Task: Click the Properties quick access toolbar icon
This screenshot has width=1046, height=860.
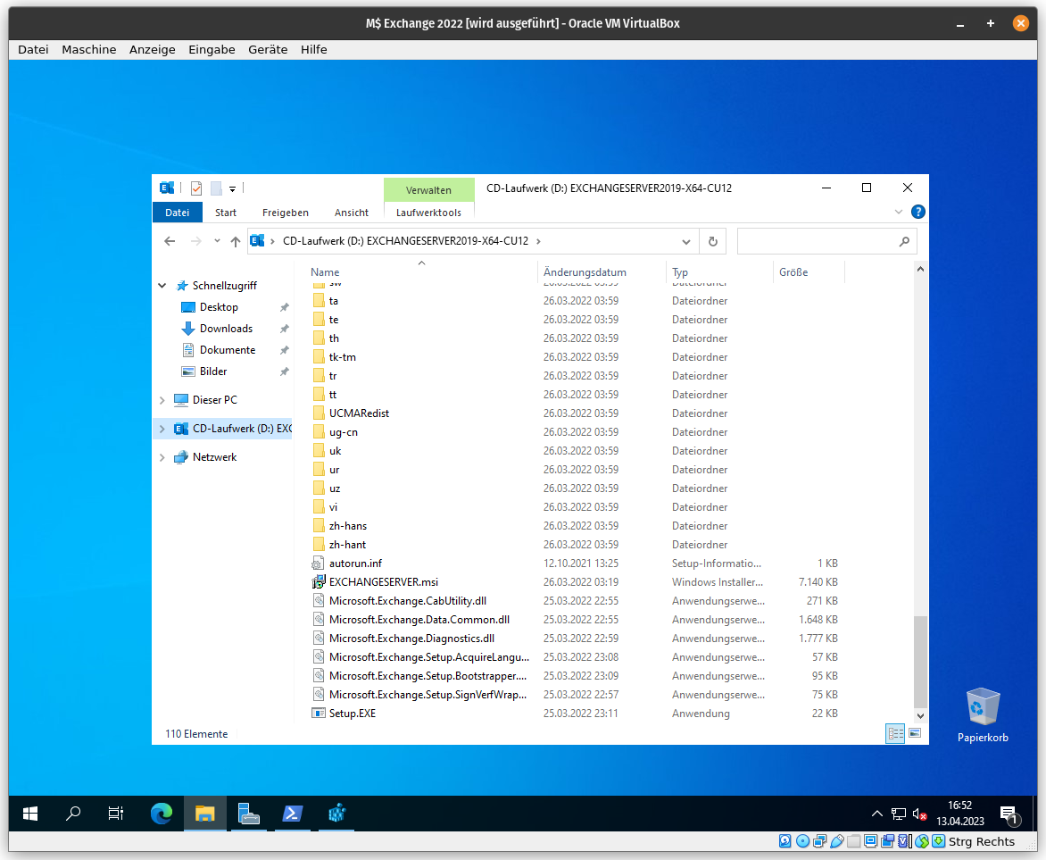Action: [196, 188]
